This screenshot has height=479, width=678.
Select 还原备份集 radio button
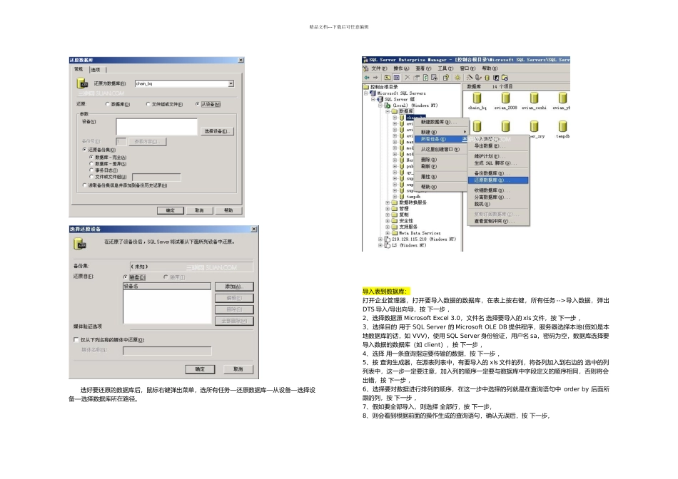click(85, 150)
